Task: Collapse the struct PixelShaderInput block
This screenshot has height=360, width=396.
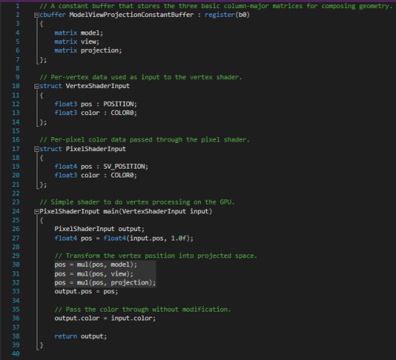Action: pyautogui.click(x=37, y=149)
